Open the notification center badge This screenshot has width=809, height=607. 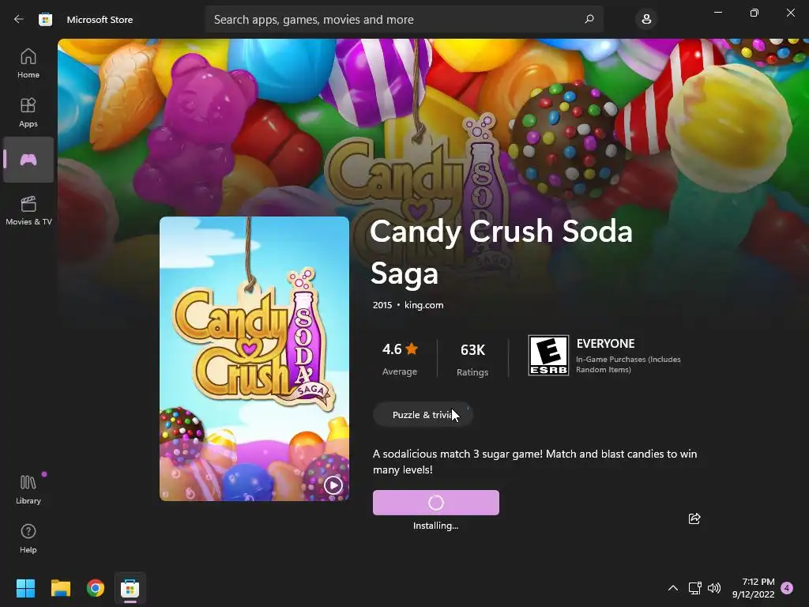(787, 588)
